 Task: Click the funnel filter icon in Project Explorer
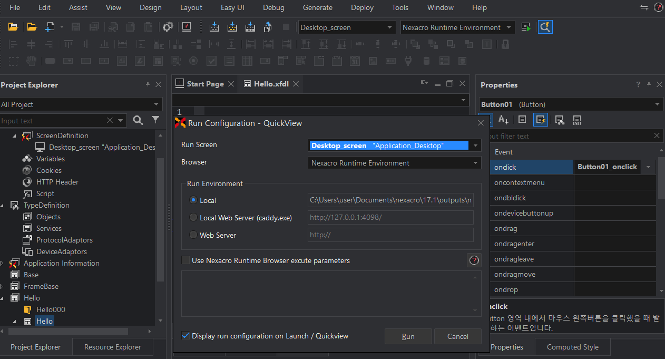pos(155,120)
